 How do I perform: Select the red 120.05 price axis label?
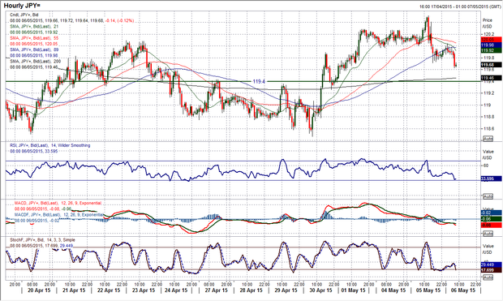[491, 40]
